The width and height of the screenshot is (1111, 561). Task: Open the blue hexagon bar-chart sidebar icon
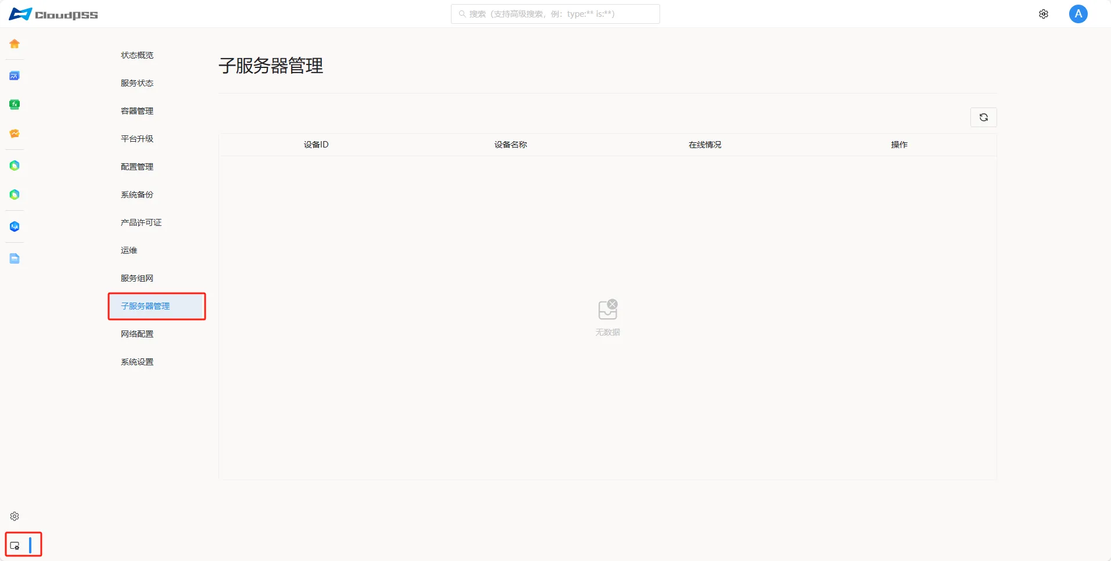click(15, 226)
